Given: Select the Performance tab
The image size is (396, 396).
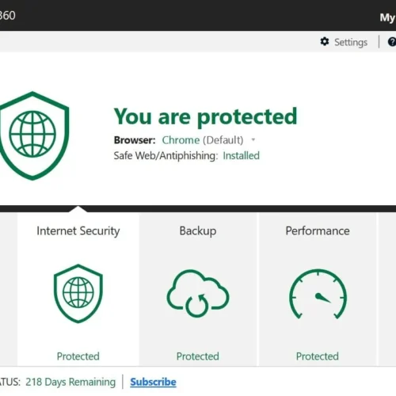Looking at the screenshot, I should (318, 289).
